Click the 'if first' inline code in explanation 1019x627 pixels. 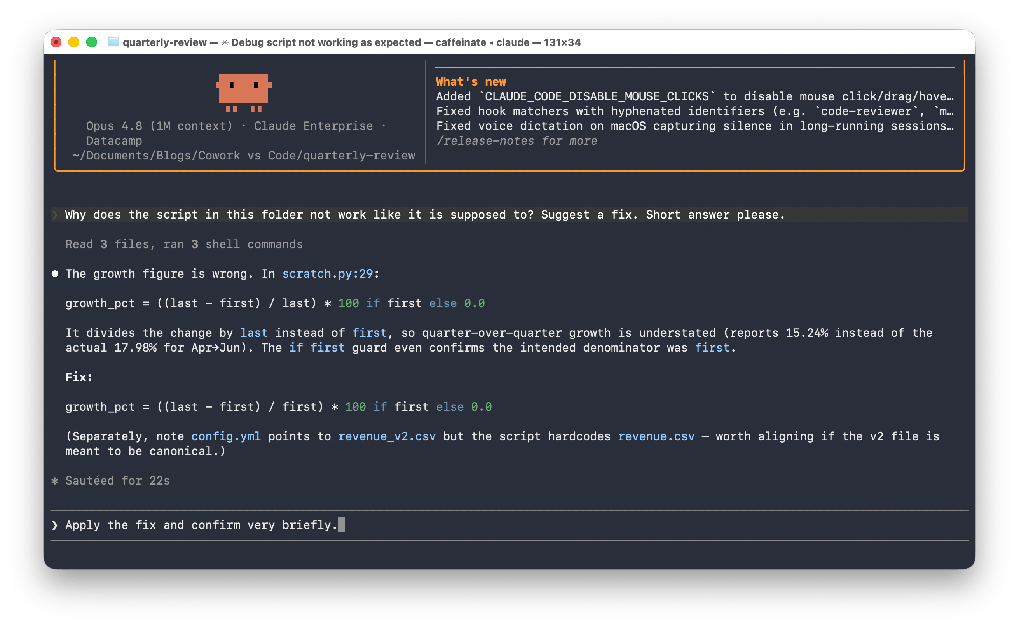click(x=317, y=347)
